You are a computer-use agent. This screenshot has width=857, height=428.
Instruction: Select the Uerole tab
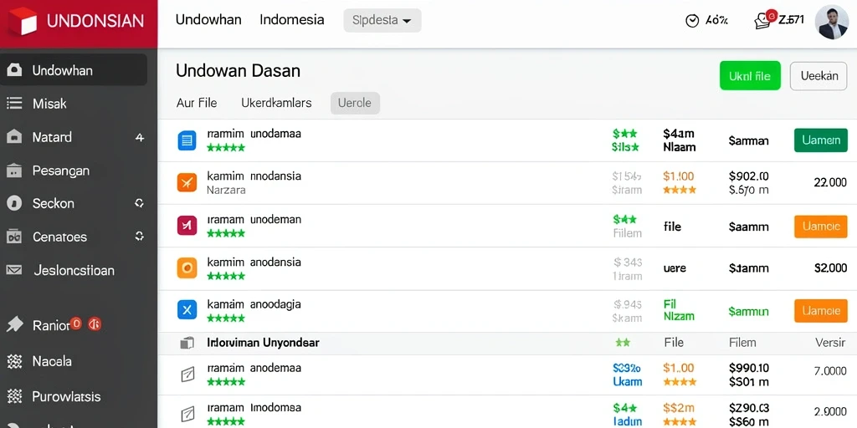(x=355, y=103)
